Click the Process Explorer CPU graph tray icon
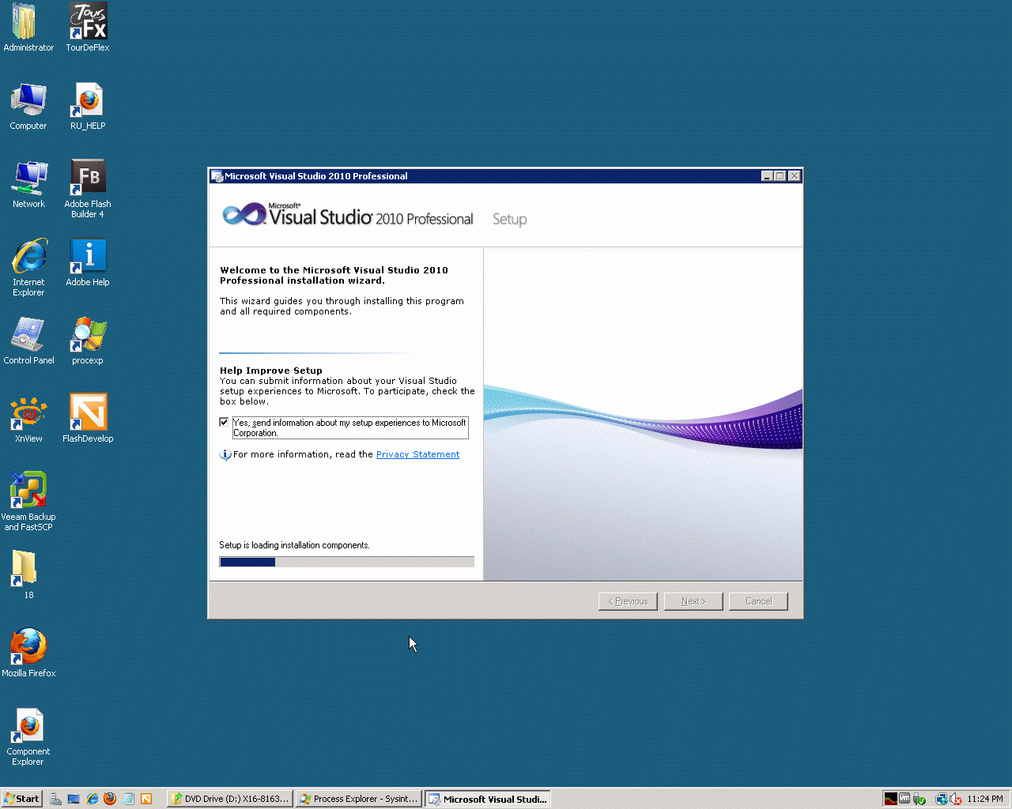1012x809 pixels. click(891, 799)
